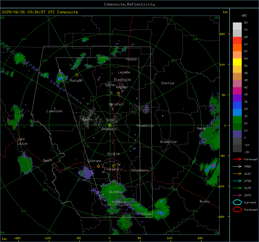The image size is (259, 242).
Task: Select the light blue 30-33 dBZ swatch
Action: point(237,113)
